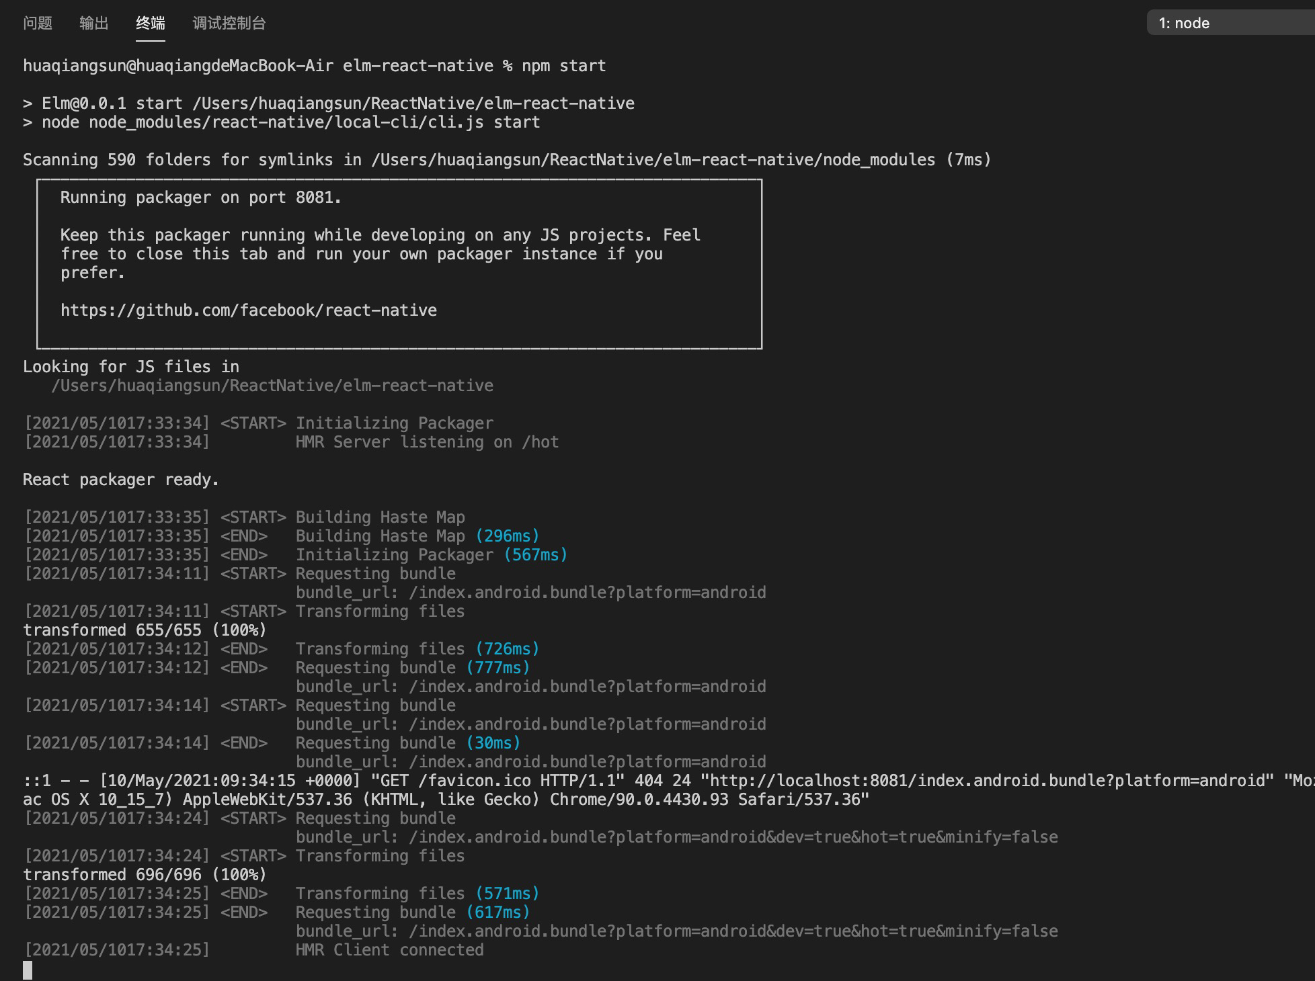
Task: Click the "(296ms)" Building Haste Map timing
Action: pyautogui.click(x=507, y=536)
